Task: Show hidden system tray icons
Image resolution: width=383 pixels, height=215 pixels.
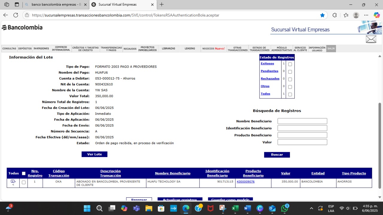Action: click(x=311, y=208)
